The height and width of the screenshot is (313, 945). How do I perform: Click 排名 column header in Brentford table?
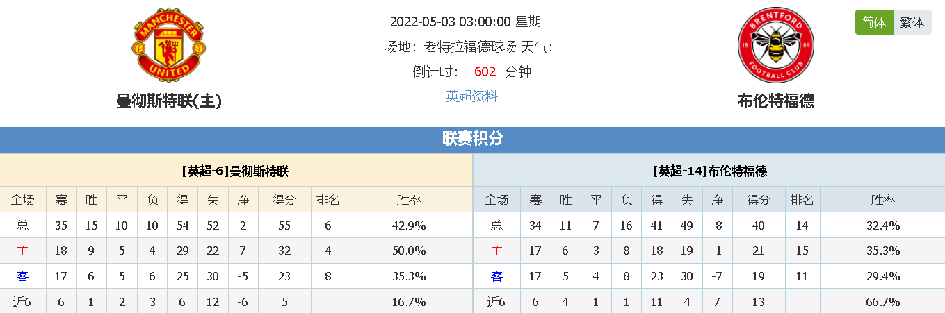[x=802, y=200]
